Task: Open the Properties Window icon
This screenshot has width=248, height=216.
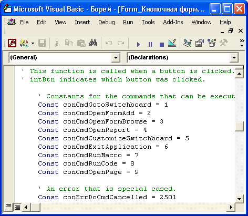Action: coord(200,43)
